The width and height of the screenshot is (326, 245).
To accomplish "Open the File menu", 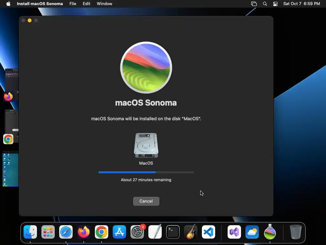I will coord(73,4).
